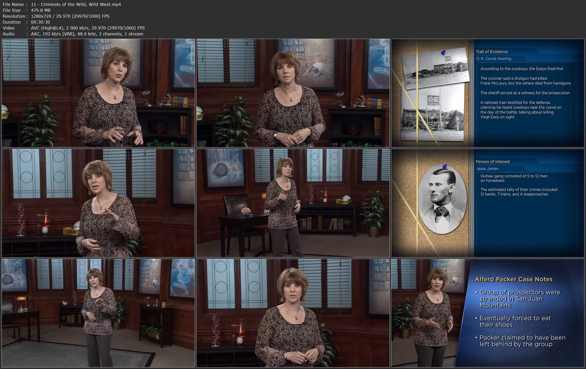Click the audio info line 'AAC, 192 kb/s (VBR)'

click(53, 34)
